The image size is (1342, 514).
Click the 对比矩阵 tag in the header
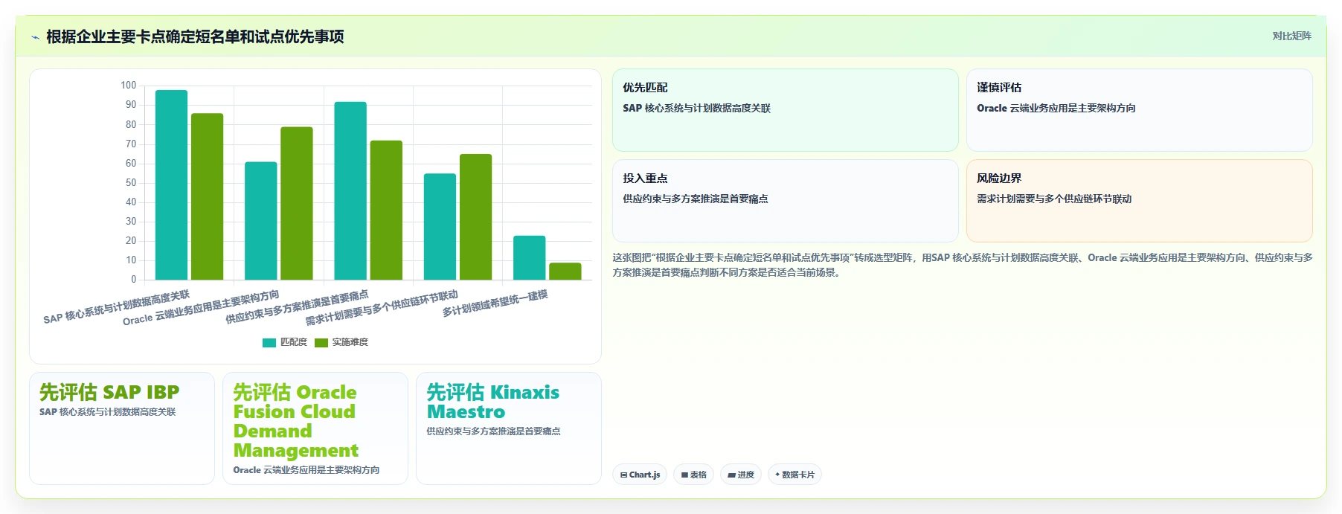click(x=1291, y=36)
